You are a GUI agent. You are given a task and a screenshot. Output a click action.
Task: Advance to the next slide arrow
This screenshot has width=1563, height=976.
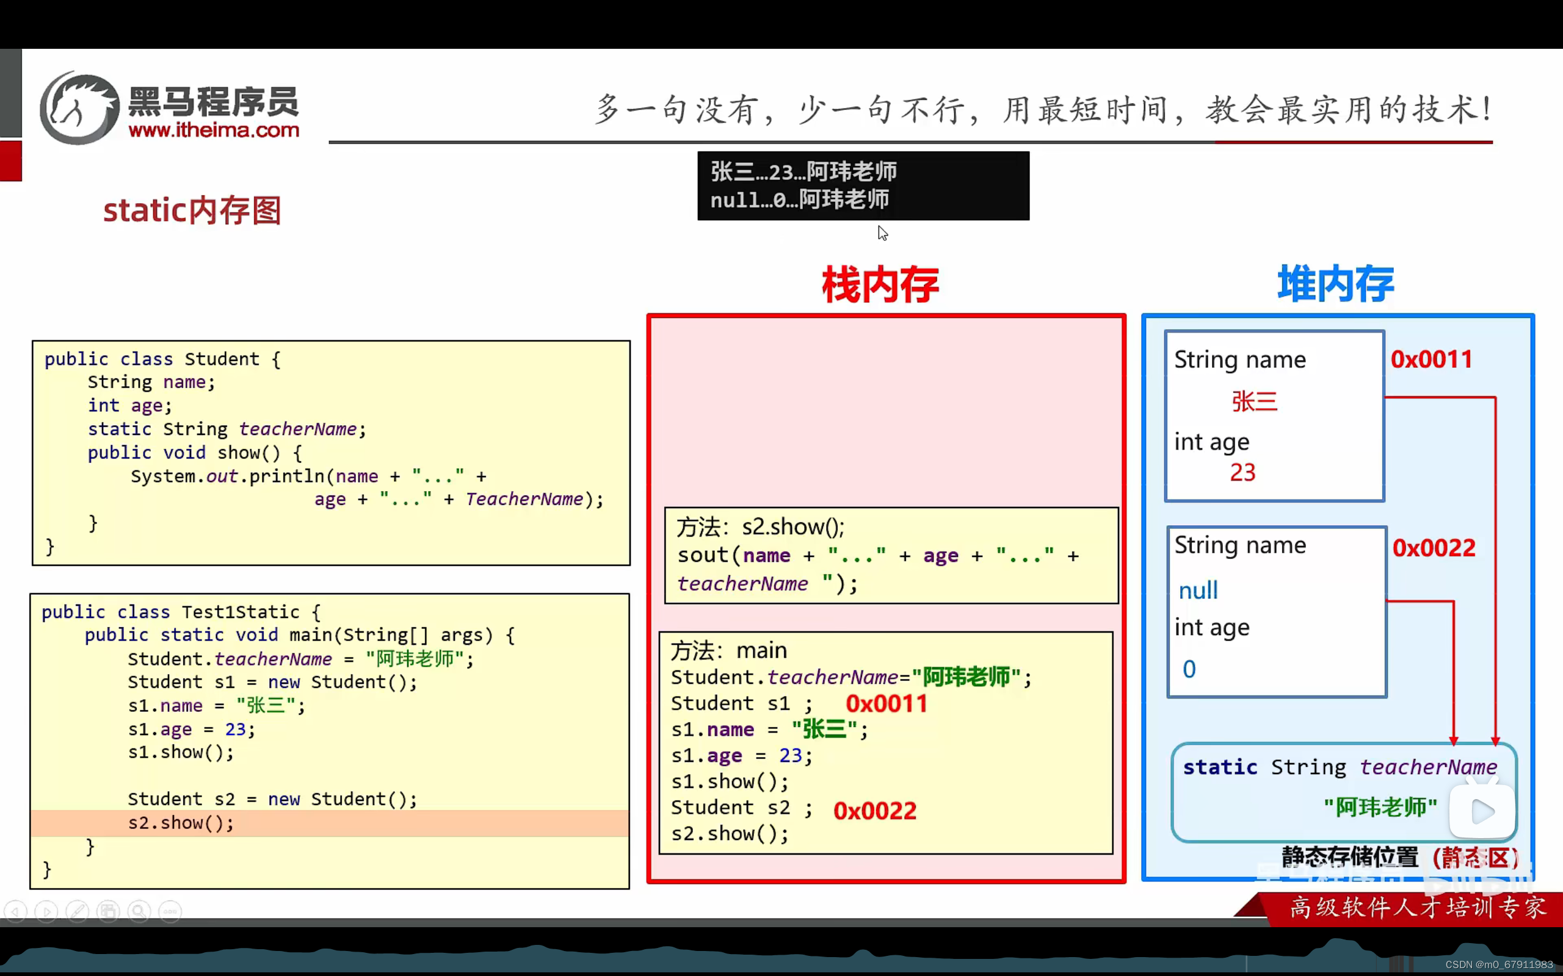[46, 911]
